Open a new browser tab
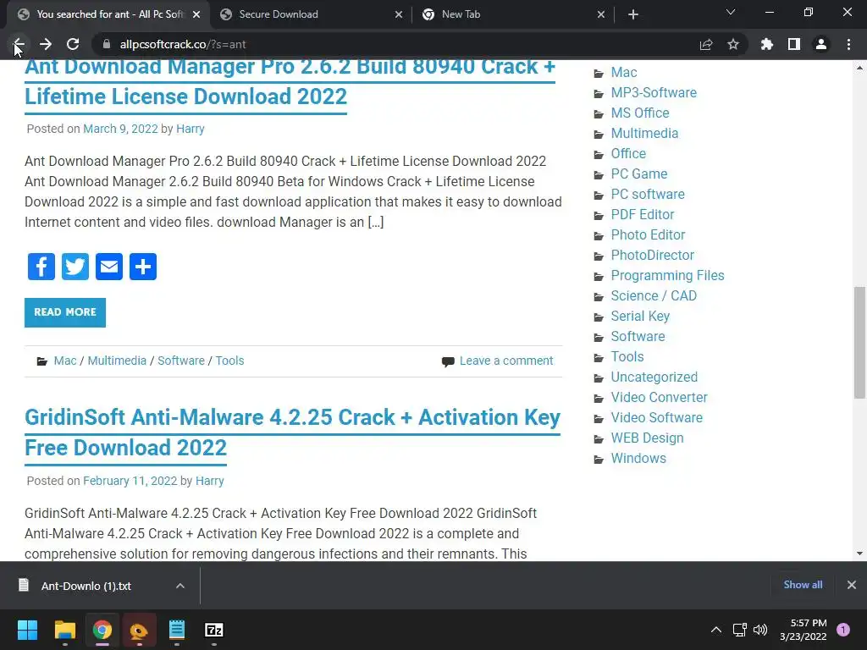Image resolution: width=867 pixels, height=650 pixels. coord(633,14)
